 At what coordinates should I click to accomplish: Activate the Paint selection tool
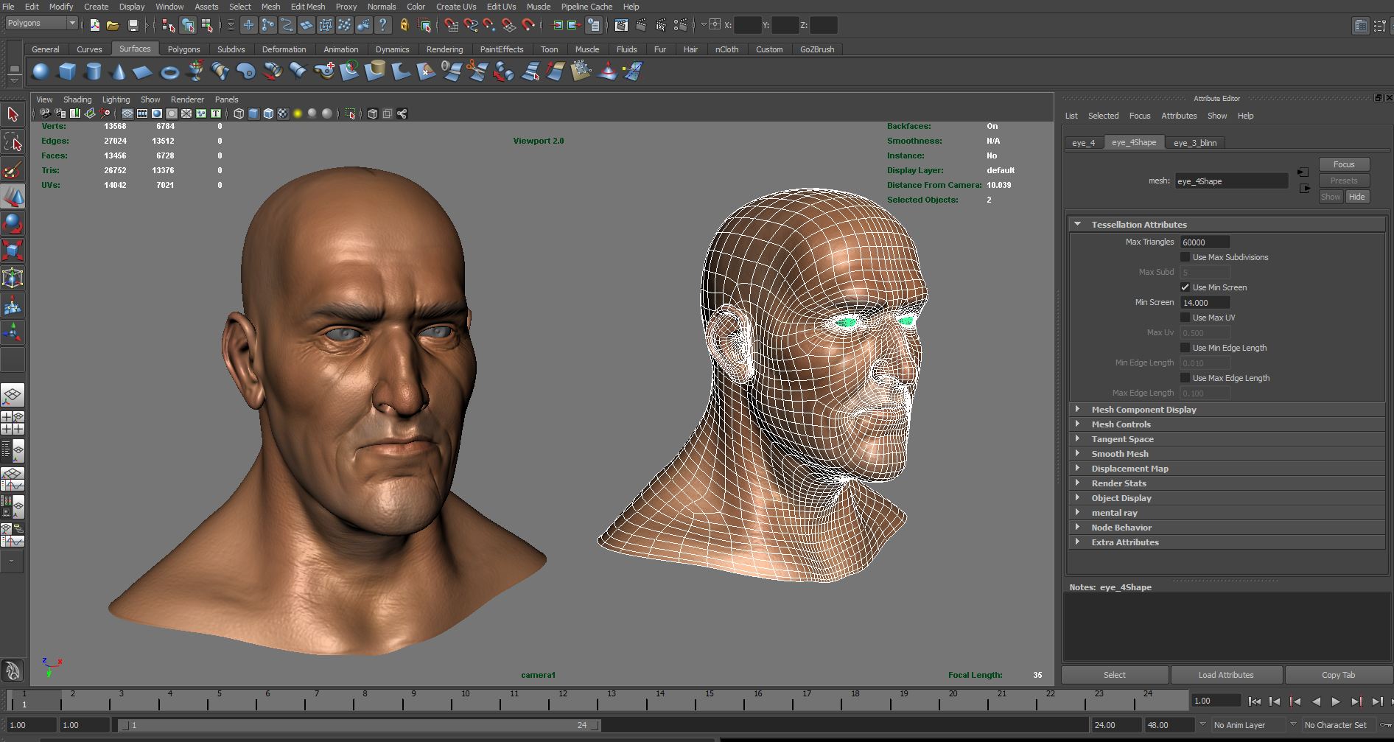click(x=13, y=169)
